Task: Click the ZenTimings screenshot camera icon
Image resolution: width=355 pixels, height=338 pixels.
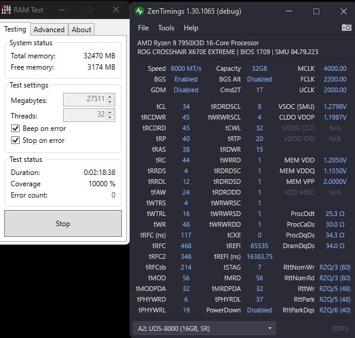Action: click(347, 28)
